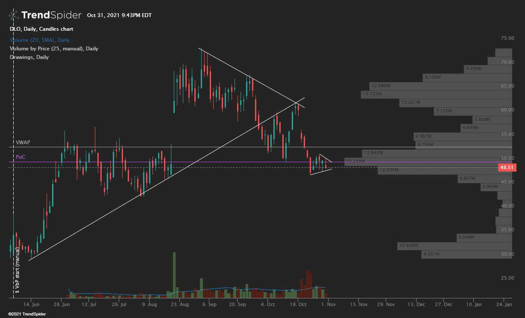This screenshot has width=525, height=318.
Task: Select the VWAP label on the chart
Action: 23,142
